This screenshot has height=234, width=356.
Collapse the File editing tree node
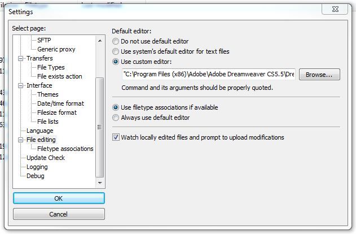tap(21, 140)
